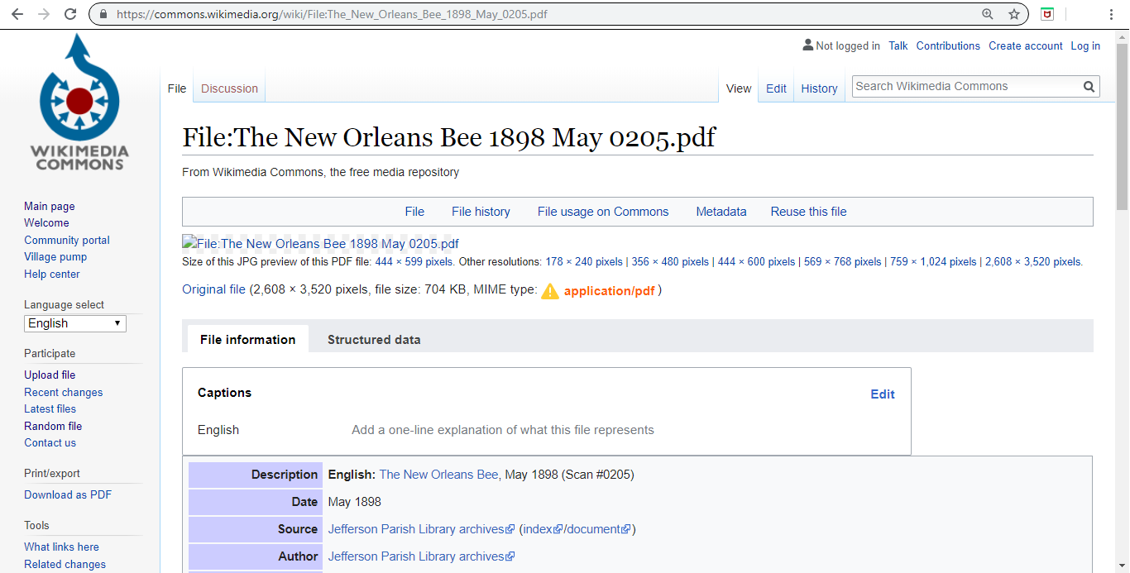Open the Language select dropdown
The width and height of the screenshot is (1130, 573).
point(75,323)
